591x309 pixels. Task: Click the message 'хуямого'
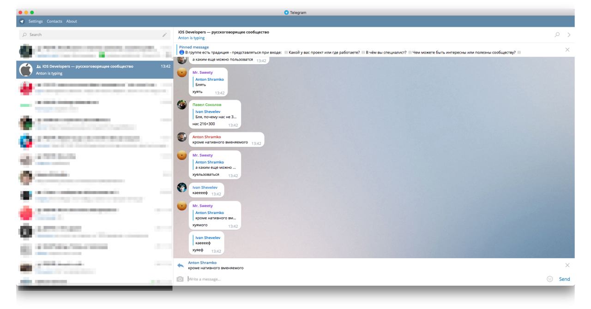click(x=200, y=225)
